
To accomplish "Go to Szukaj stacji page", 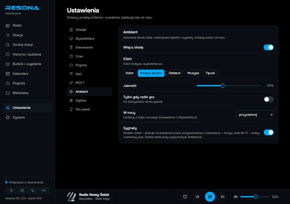I will [27, 45].
